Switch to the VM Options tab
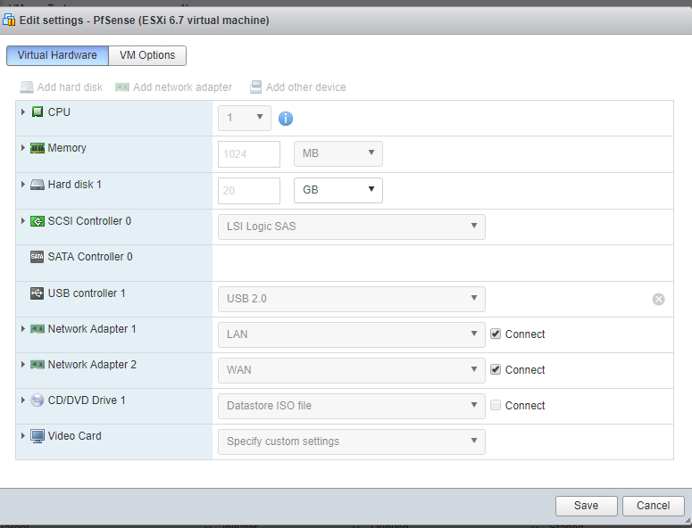Viewport: 692px width, 528px height. tap(147, 55)
